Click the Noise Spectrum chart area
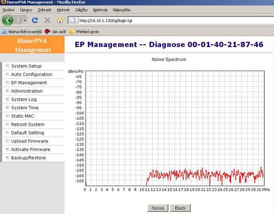 pyautogui.click(x=175, y=128)
